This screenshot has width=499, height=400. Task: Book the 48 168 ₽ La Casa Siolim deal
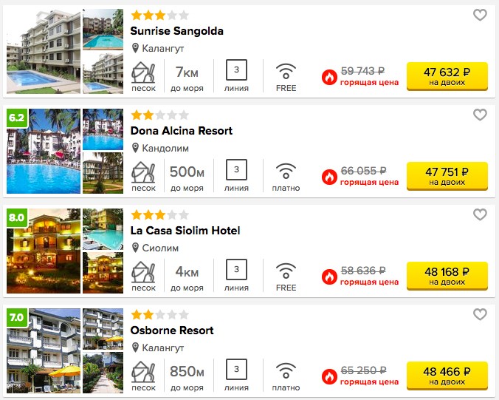click(x=447, y=276)
